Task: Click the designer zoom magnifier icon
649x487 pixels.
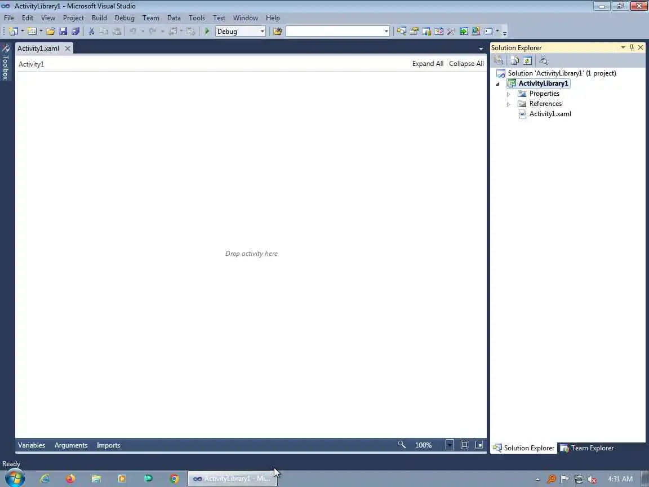Action: [x=402, y=445]
